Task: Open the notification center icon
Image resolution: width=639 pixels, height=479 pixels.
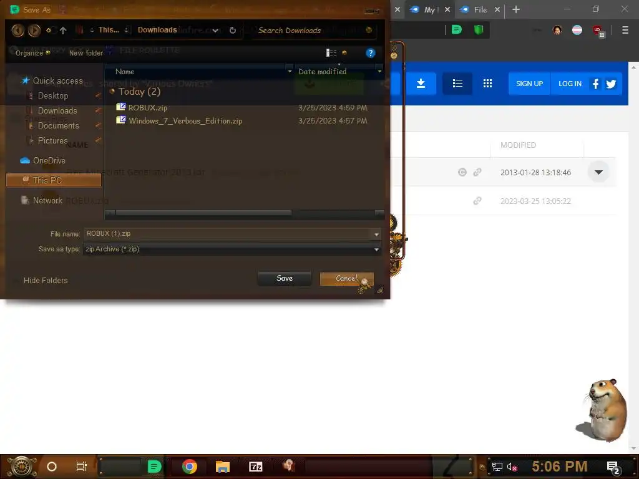Action: (x=613, y=467)
